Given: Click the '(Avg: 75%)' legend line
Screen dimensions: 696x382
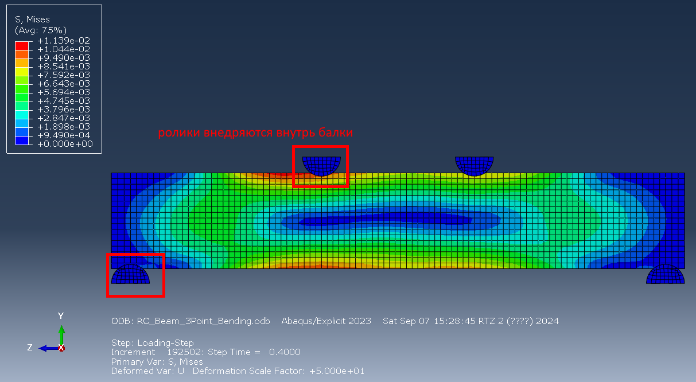Looking at the screenshot, I should (41, 30).
